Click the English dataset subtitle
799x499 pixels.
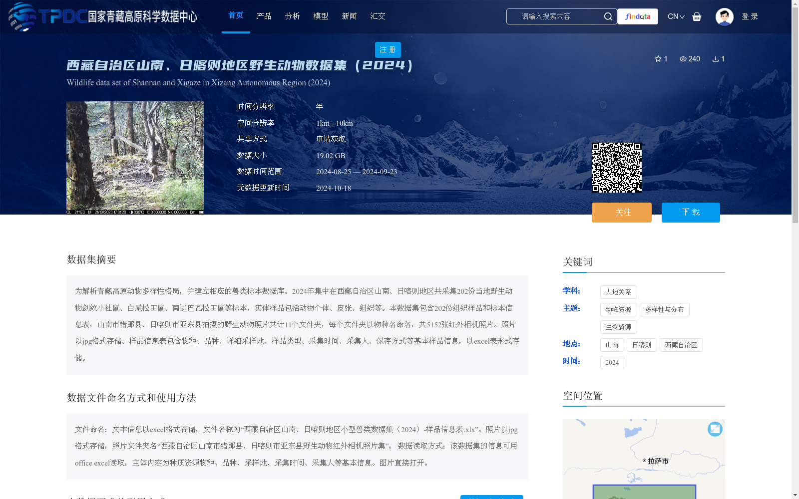coord(198,83)
